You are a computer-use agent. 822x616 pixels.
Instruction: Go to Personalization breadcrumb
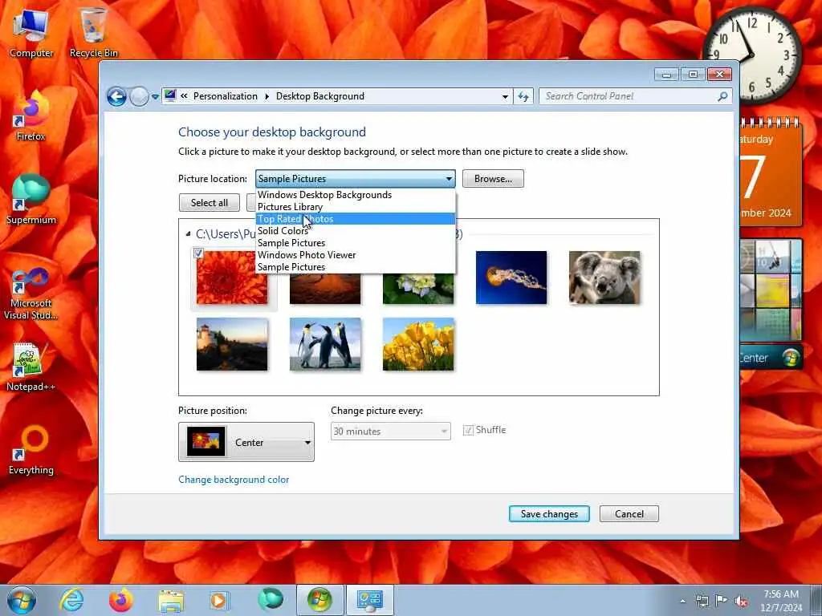coord(226,96)
